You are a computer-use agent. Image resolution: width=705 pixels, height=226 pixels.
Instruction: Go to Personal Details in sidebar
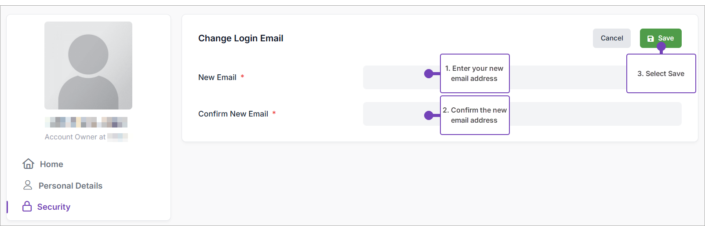(x=70, y=186)
